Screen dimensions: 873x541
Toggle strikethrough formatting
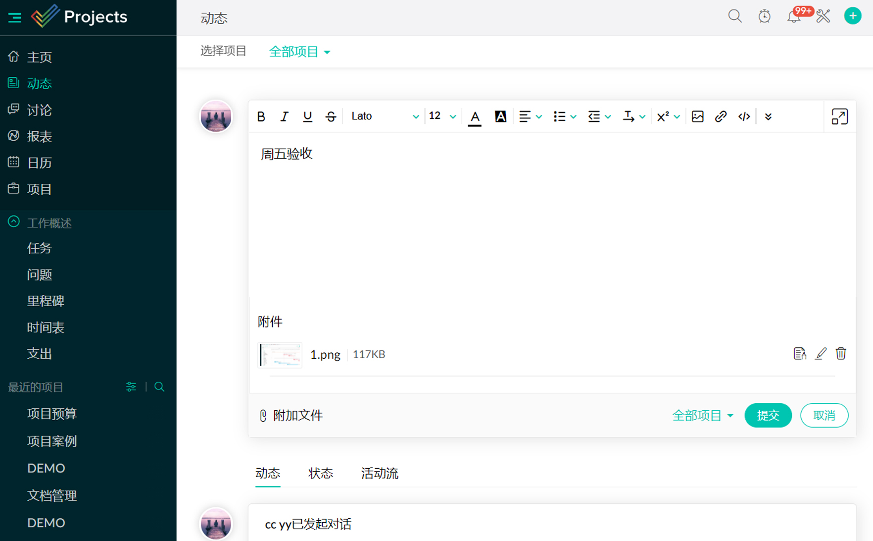331,116
